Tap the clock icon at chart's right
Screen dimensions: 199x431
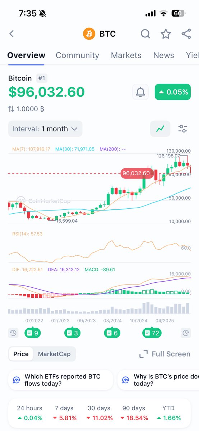(186, 333)
